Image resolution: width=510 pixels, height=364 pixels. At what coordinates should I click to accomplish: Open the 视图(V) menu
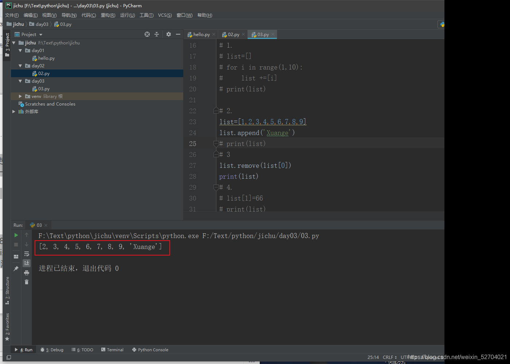click(x=49, y=15)
